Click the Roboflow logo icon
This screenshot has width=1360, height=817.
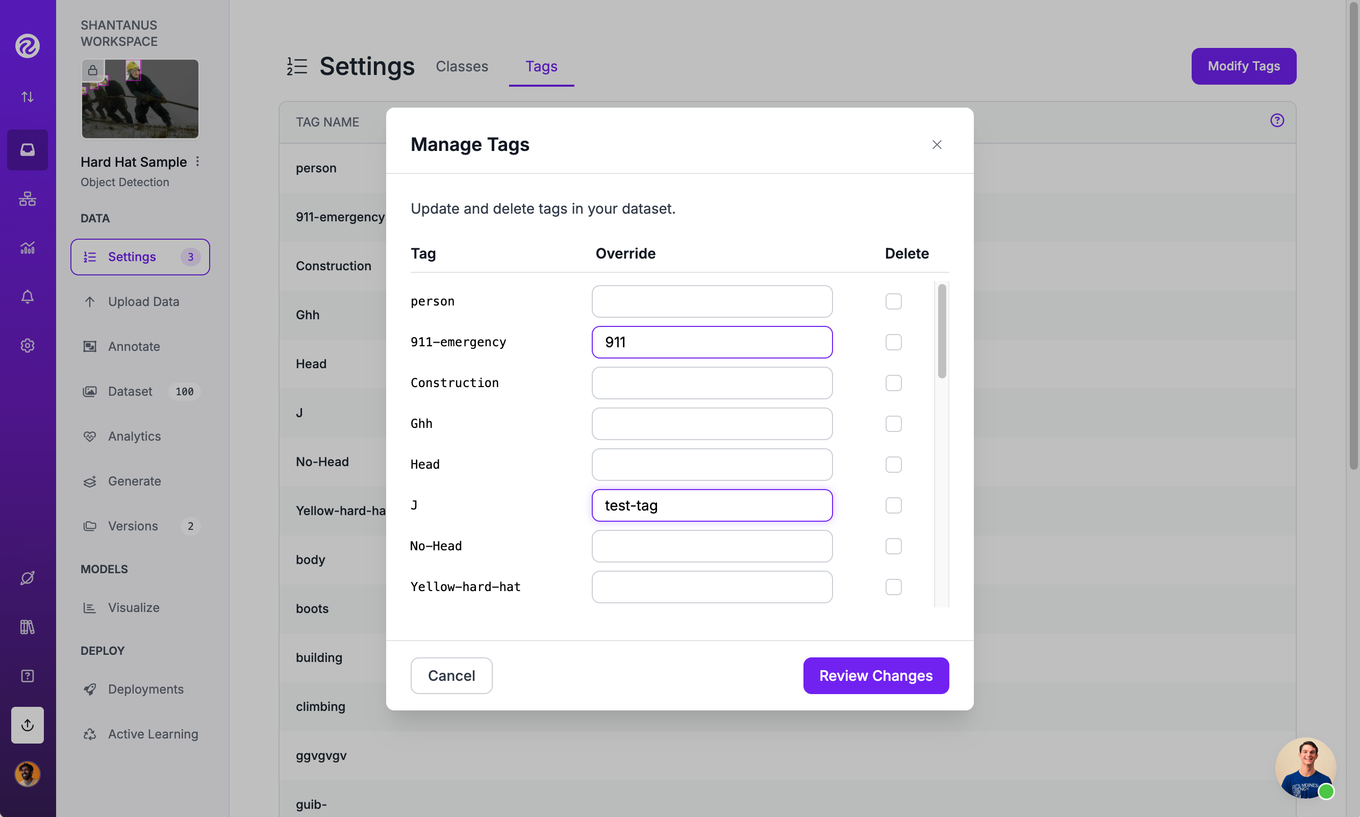(28, 46)
